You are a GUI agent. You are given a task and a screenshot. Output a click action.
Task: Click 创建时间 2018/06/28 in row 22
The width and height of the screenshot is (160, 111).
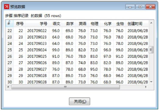pos(138,31)
